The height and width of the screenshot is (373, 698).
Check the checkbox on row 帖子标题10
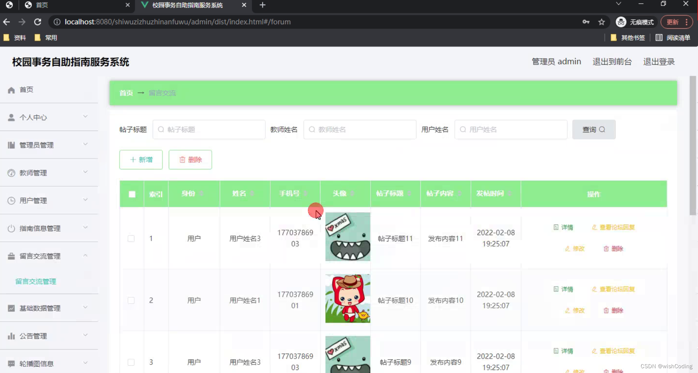pos(131,300)
